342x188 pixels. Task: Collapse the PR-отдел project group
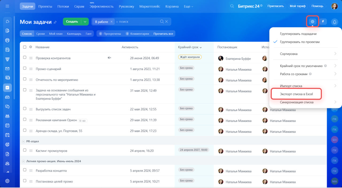(x=23, y=141)
